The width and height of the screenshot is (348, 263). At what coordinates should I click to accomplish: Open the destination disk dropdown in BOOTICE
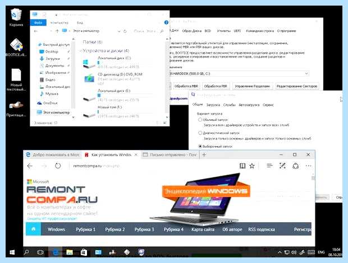click(306, 73)
